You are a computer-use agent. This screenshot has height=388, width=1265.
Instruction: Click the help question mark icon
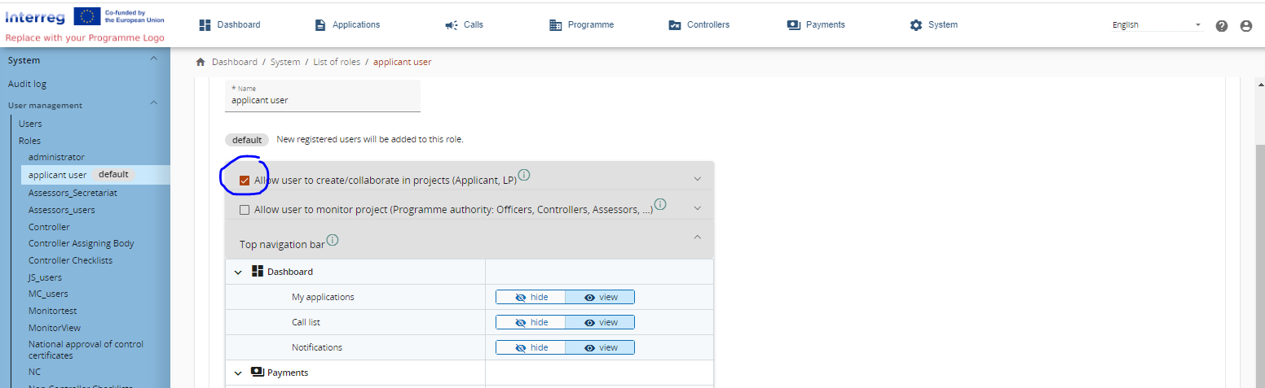click(x=1221, y=25)
